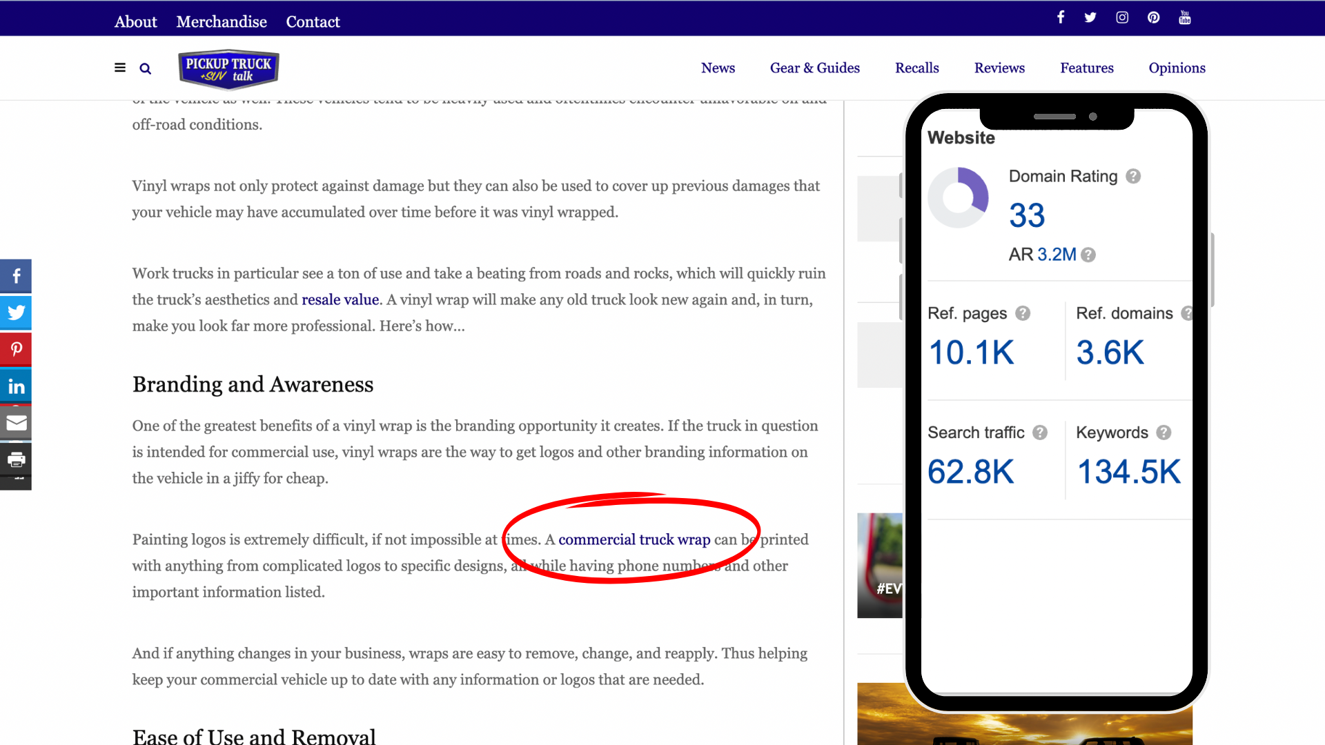Follow the 'commercial truck wrap' link
Image resolution: width=1325 pixels, height=745 pixels.
coord(634,539)
